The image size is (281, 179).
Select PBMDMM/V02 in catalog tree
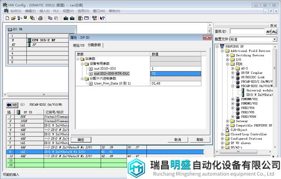249,99
